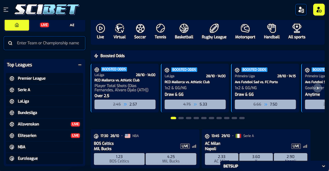Click the search magnifier icon
The image size is (329, 171).
click(10, 43)
